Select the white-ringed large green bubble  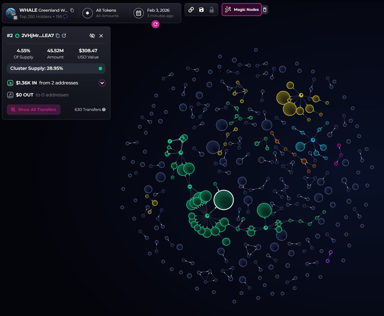coord(223,199)
